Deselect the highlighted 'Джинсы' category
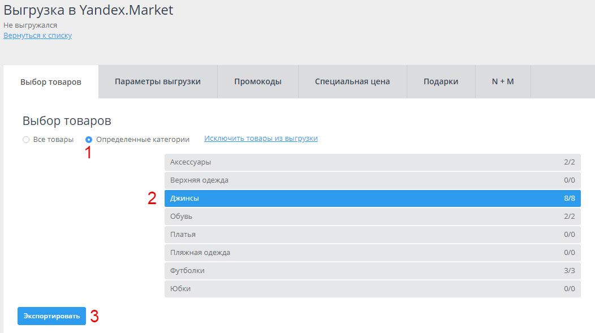 [373, 198]
